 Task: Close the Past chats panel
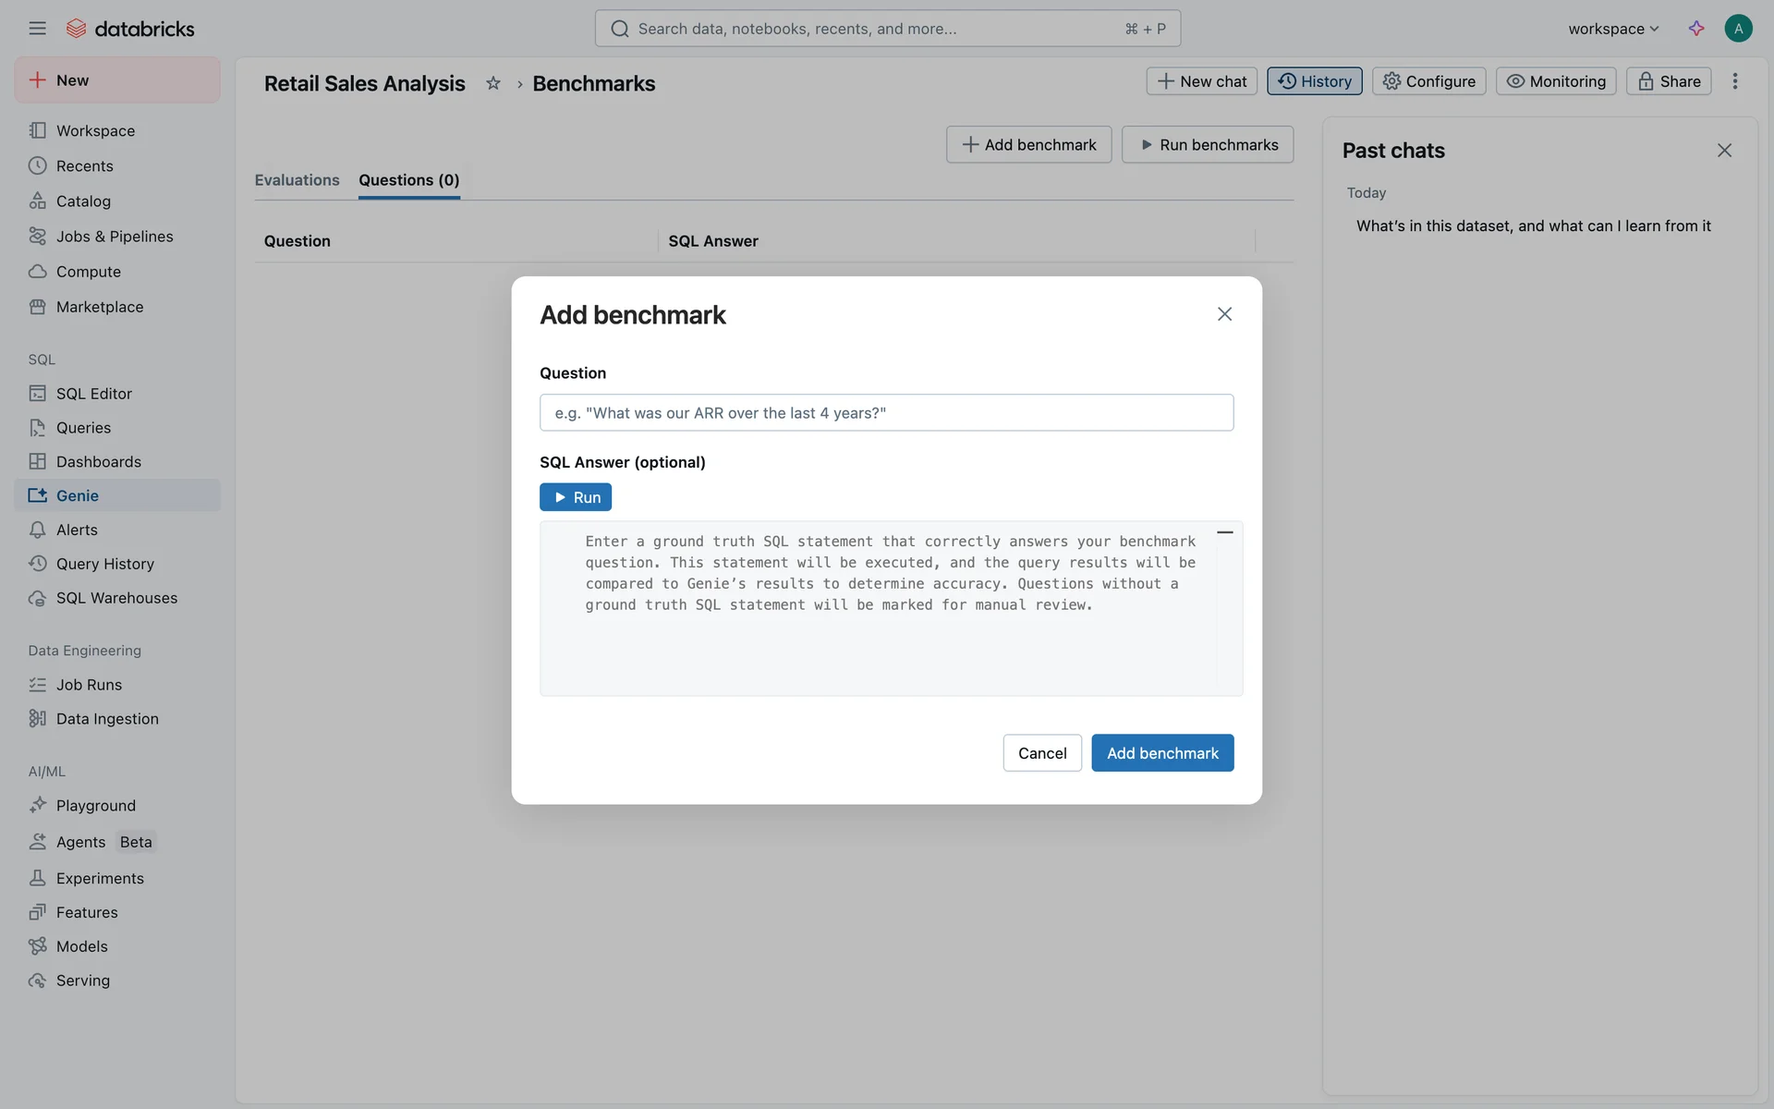[1723, 151]
